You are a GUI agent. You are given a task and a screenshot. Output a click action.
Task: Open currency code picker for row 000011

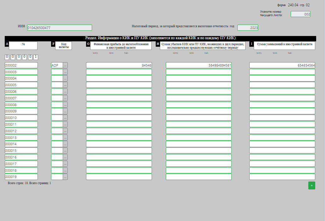(65, 124)
